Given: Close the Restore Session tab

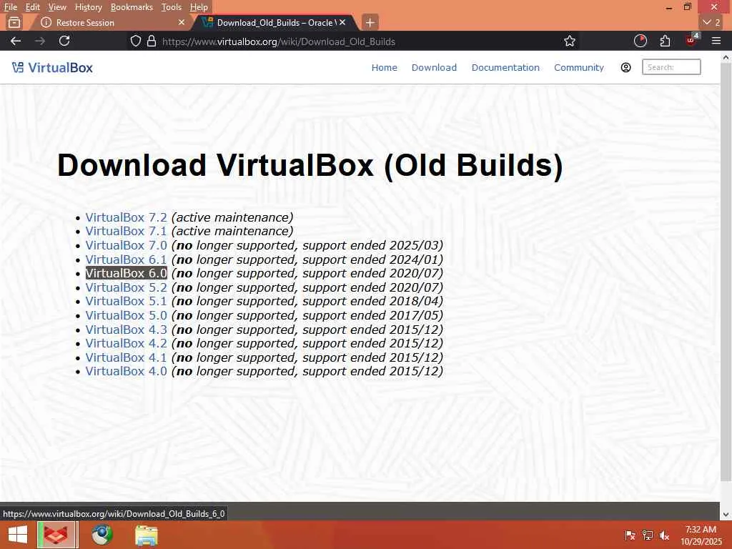Looking at the screenshot, I should click(x=182, y=22).
